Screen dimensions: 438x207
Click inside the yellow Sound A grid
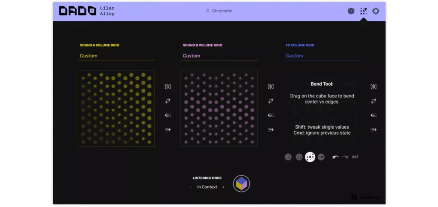click(x=116, y=108)
